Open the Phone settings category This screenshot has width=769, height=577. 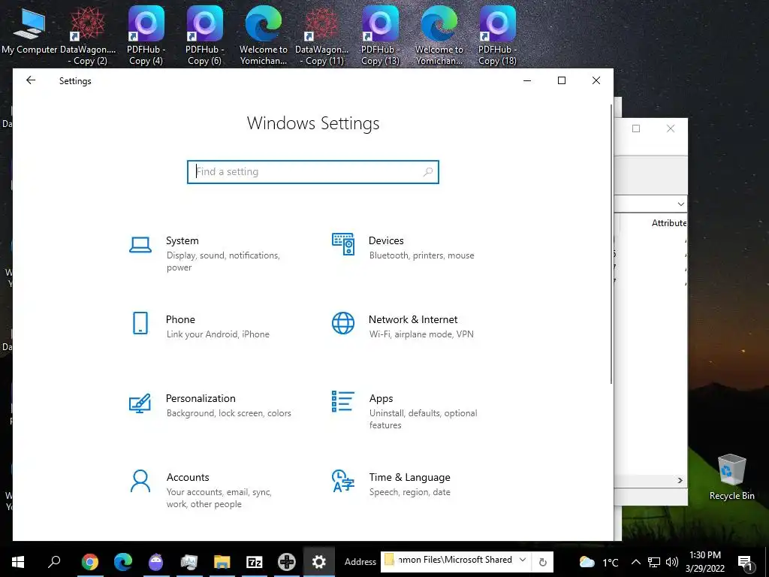click(200, 326)
